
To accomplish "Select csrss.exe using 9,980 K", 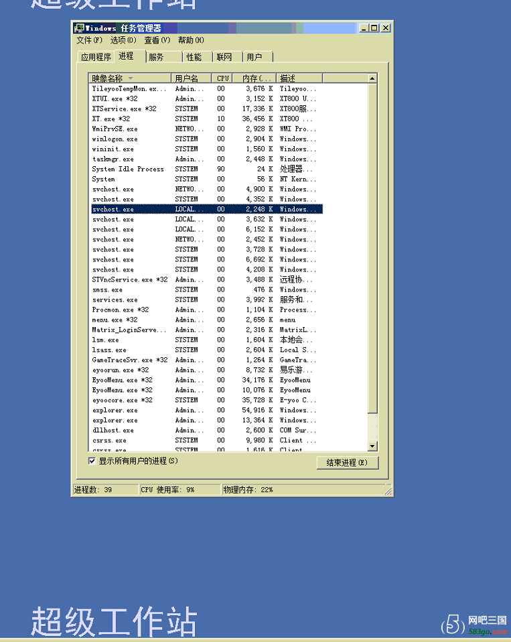I will (x=206, y=440).
